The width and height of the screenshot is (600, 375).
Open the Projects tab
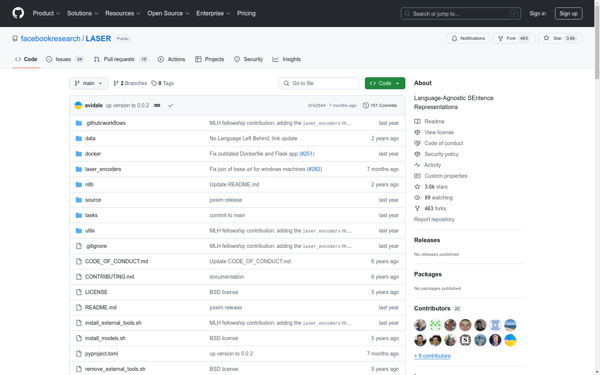pyautogui.click(x=210, y=59)
